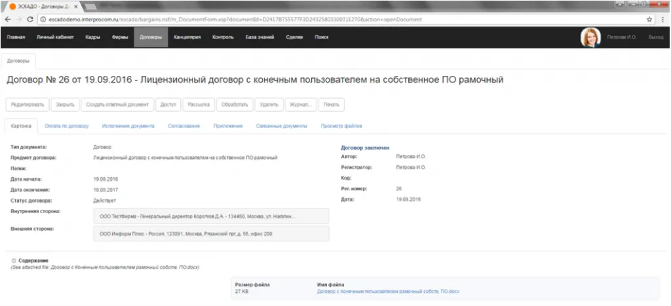Viewport: 671px width, 306px height.
Task: Collapse the Содержание section
Action: click(14, 261)
